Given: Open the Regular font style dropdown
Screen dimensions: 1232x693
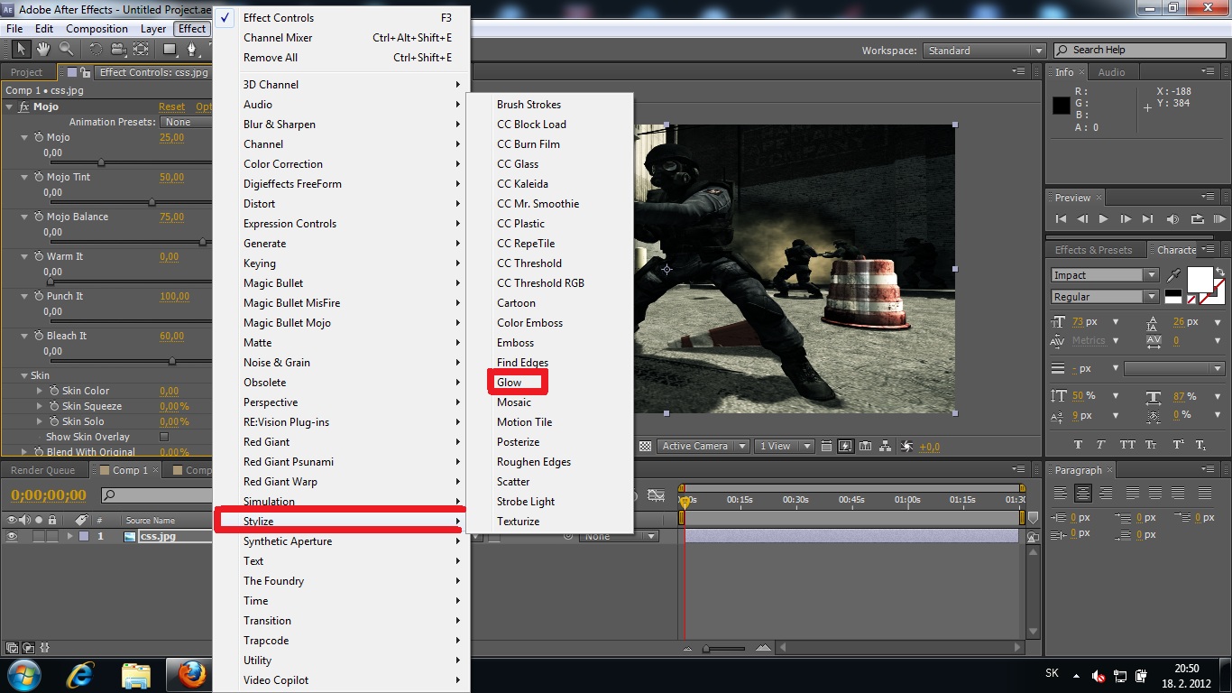Looking at the screenshot, I should (1104, 297).
